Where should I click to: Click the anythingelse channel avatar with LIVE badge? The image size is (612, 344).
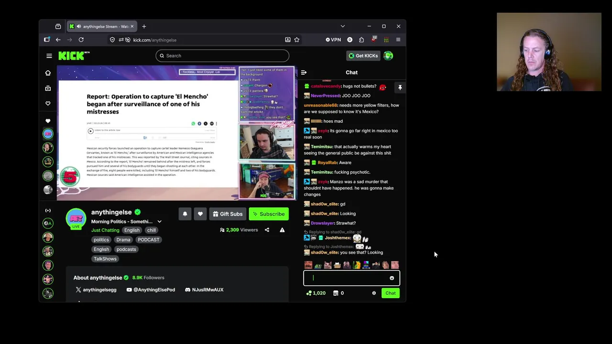click(76, 219)
